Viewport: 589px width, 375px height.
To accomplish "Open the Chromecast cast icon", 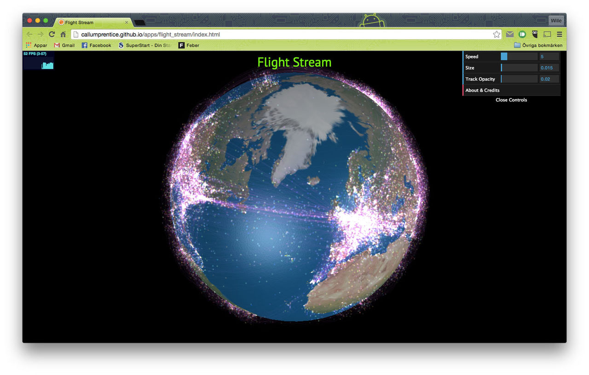I will 547,35.
